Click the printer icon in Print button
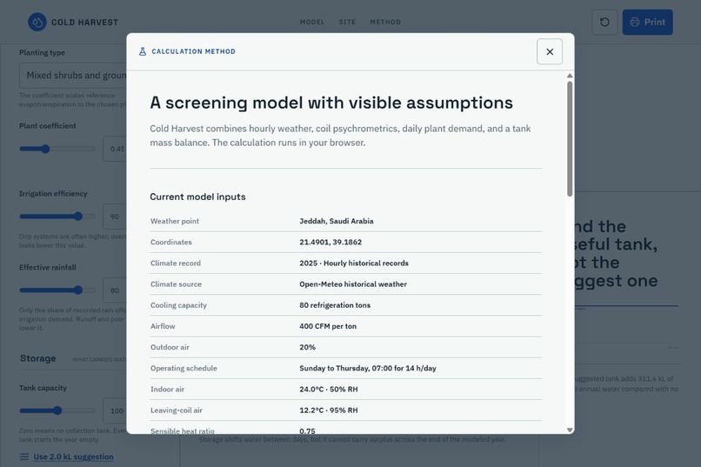 click(634, 22)
